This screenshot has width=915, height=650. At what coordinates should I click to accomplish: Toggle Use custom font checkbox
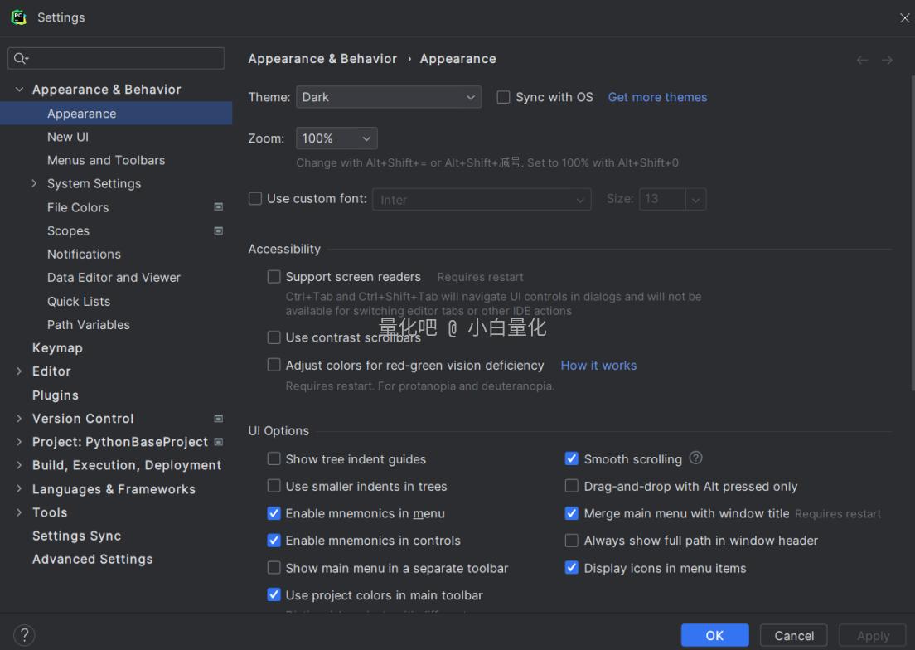(255, 199)
